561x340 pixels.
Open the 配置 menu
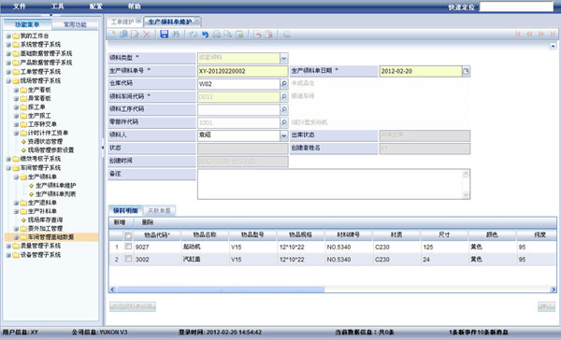(96, 7)
